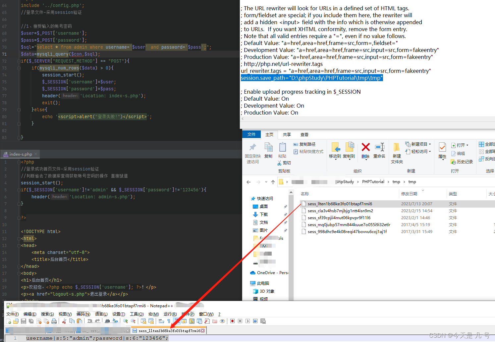Collapse fold marker at body tag line 17
Screen dimensions: 495x342
(19, 273)
